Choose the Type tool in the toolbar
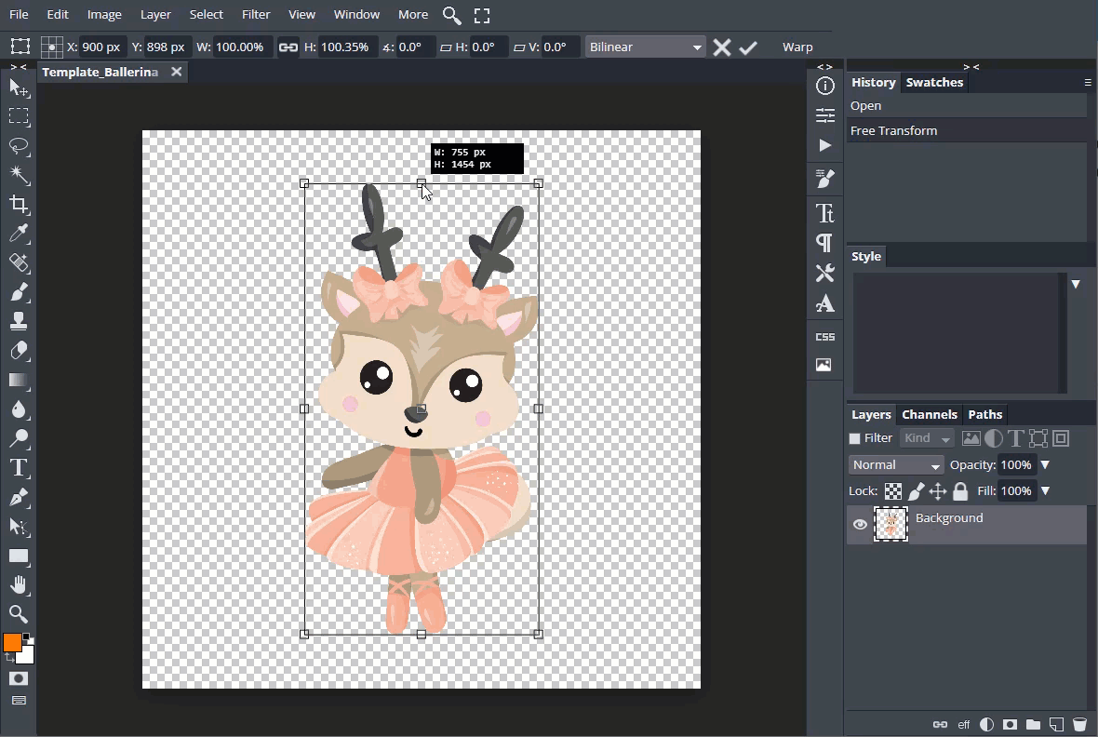The height and width of the screenshot is (737, 1098). coord(19,467)
